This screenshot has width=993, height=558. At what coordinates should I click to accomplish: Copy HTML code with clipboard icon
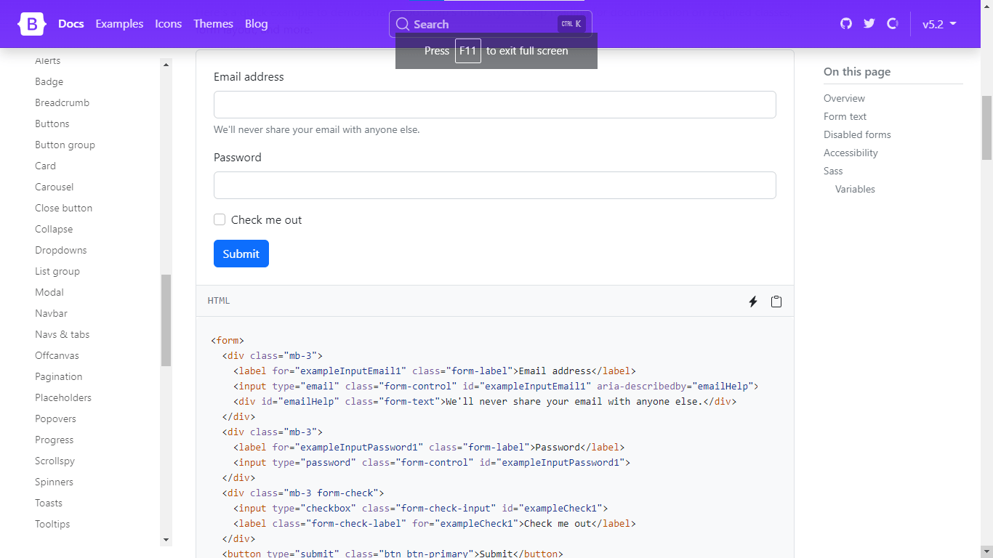click(776, 302)
